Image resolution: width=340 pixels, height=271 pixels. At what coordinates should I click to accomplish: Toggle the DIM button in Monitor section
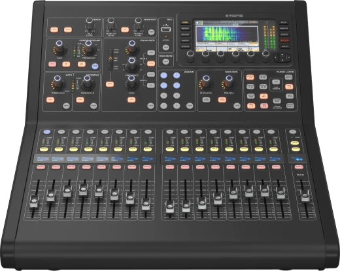coord(125,30)
